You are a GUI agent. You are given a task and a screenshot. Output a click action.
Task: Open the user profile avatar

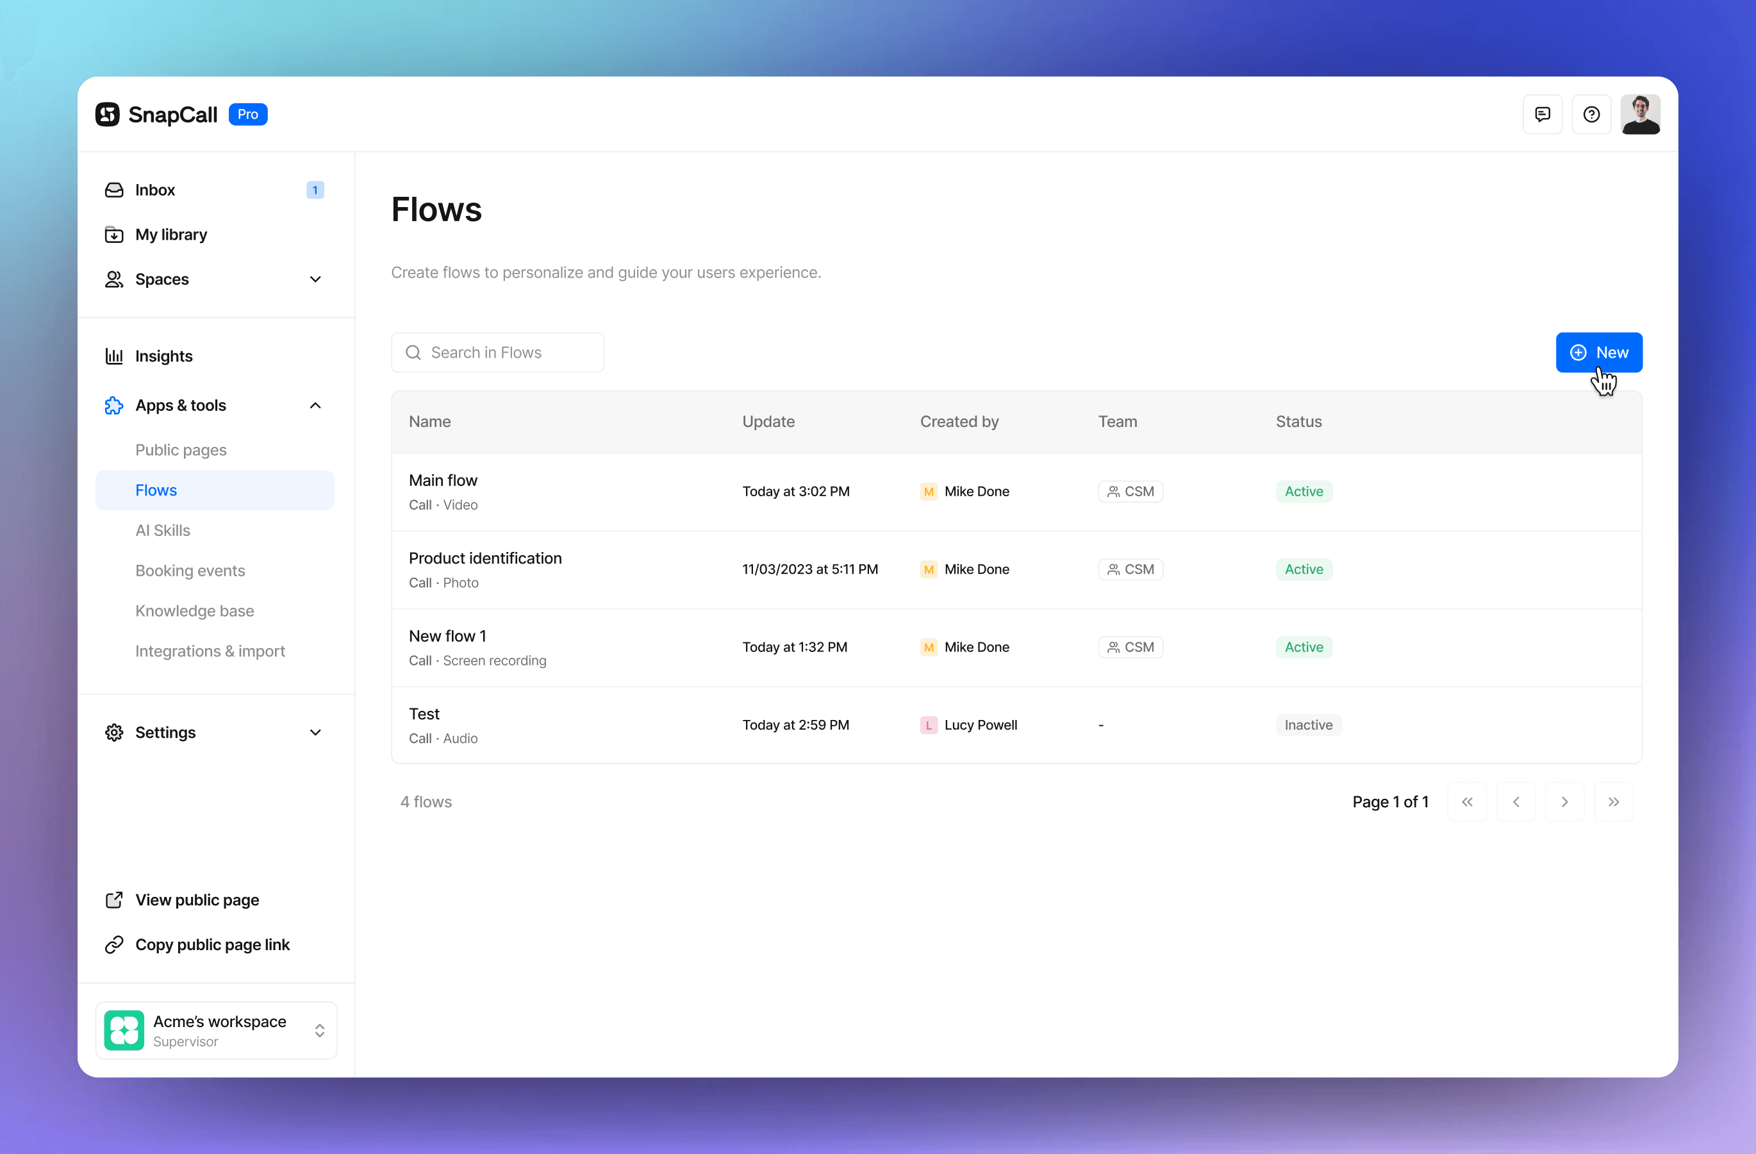(x=1639, y=114)
